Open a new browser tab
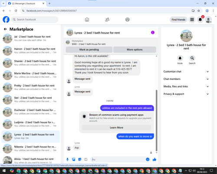 coord(49,3)
